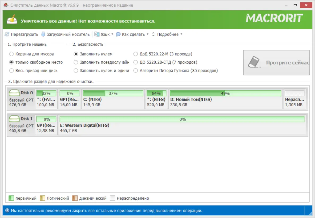The image size is (315, 218).
Task: Click the orange динамический legend swatch
Action: point(75,198)
